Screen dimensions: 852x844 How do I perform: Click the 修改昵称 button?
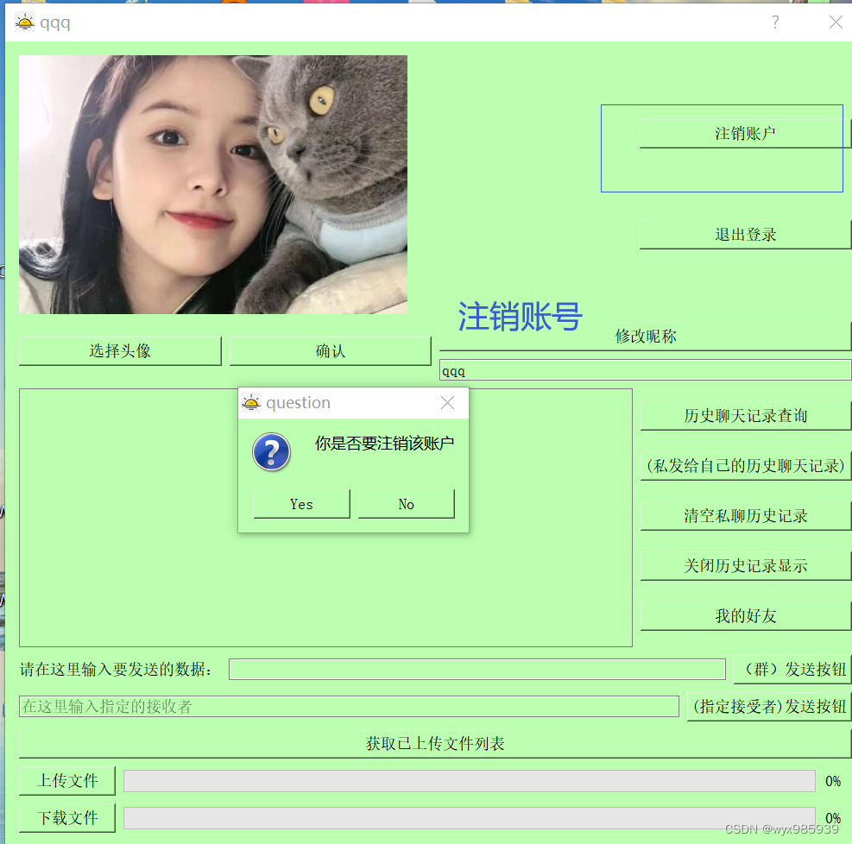[x=645, y=337]
